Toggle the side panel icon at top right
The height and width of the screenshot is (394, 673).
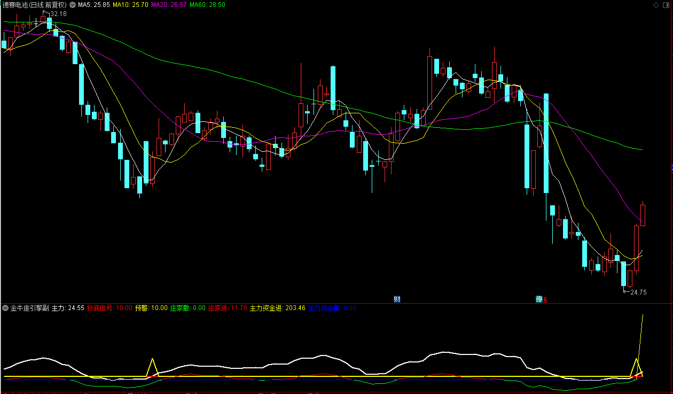[x=666, y=4]
